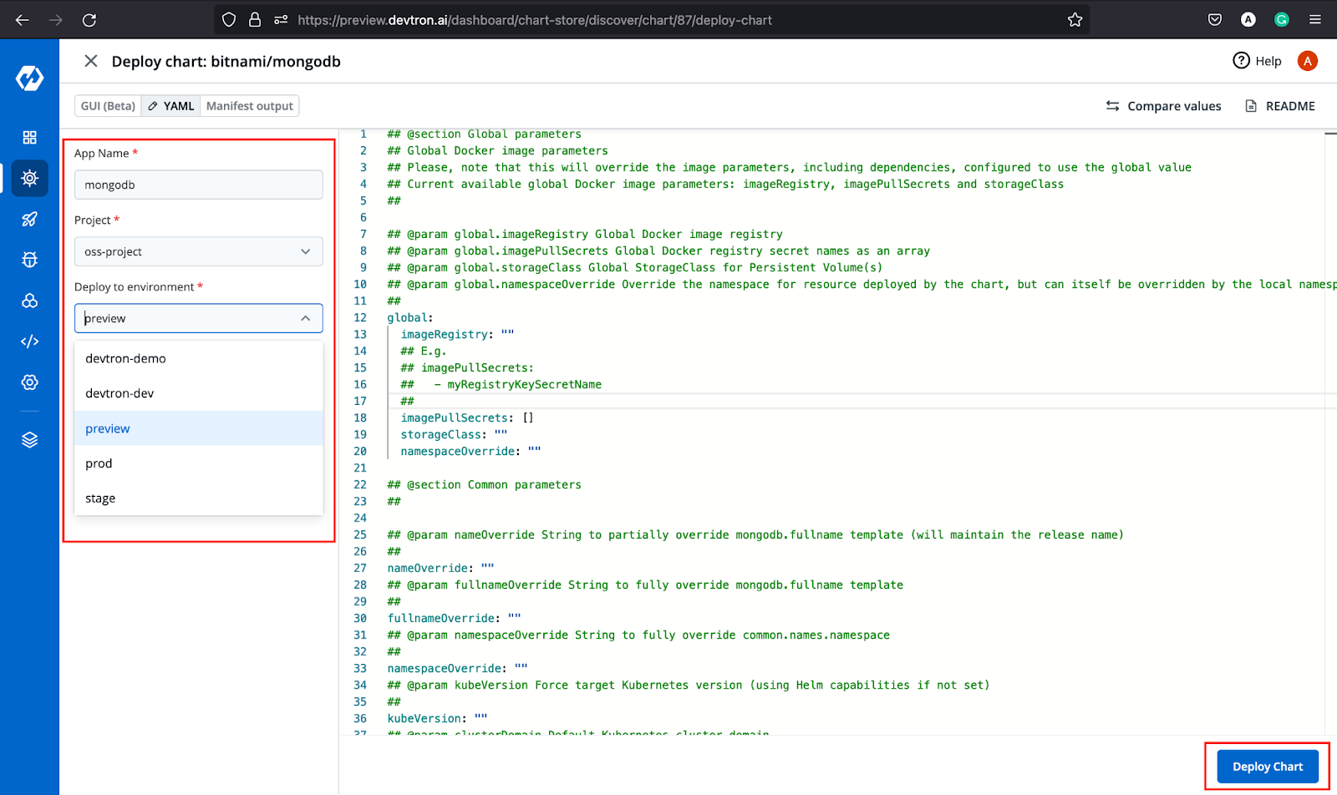Select prod environment option
The image size is (1337, 795).
pos(99,463)
